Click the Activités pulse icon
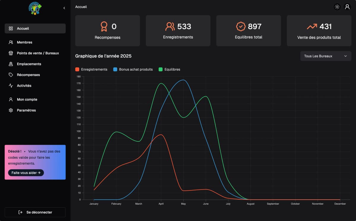This screenshot has width=356, height=221. point(11,86)
